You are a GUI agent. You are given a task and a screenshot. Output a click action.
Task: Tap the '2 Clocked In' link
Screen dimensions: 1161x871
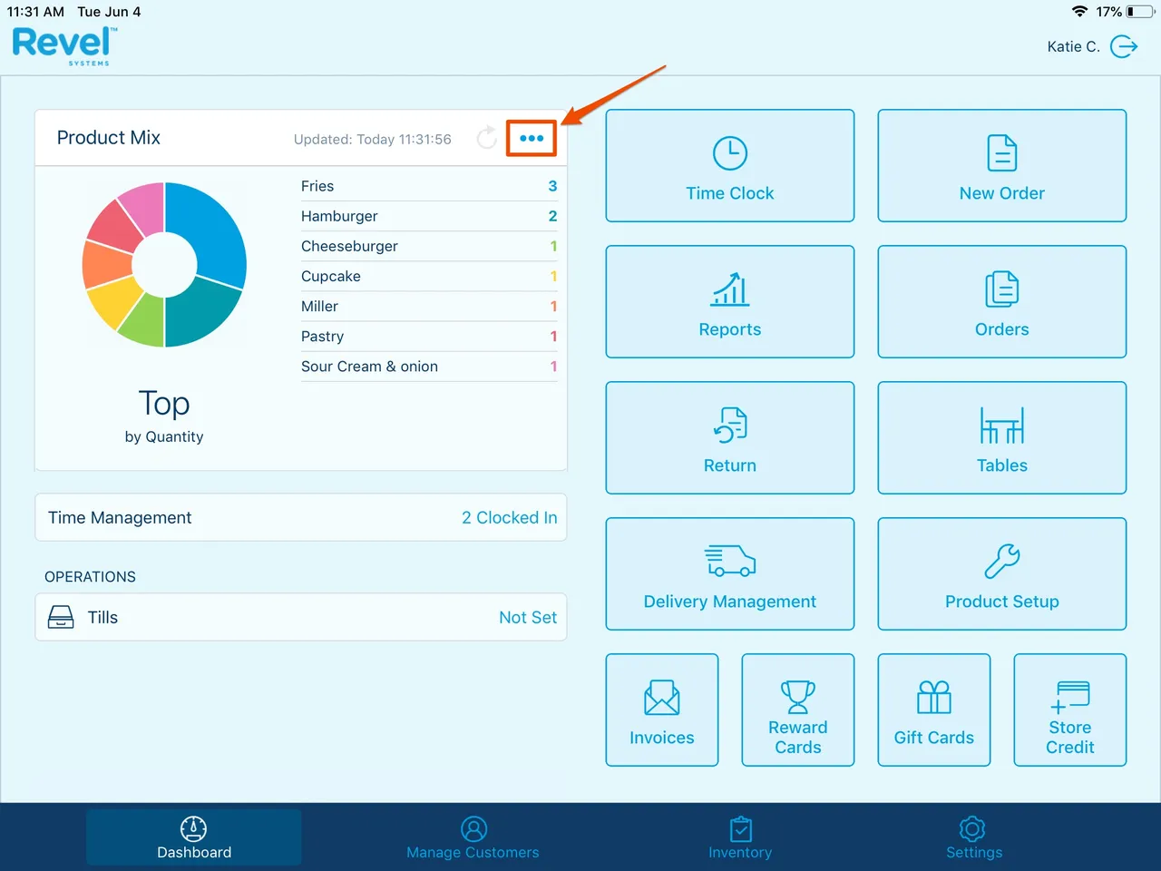point(510,517)
